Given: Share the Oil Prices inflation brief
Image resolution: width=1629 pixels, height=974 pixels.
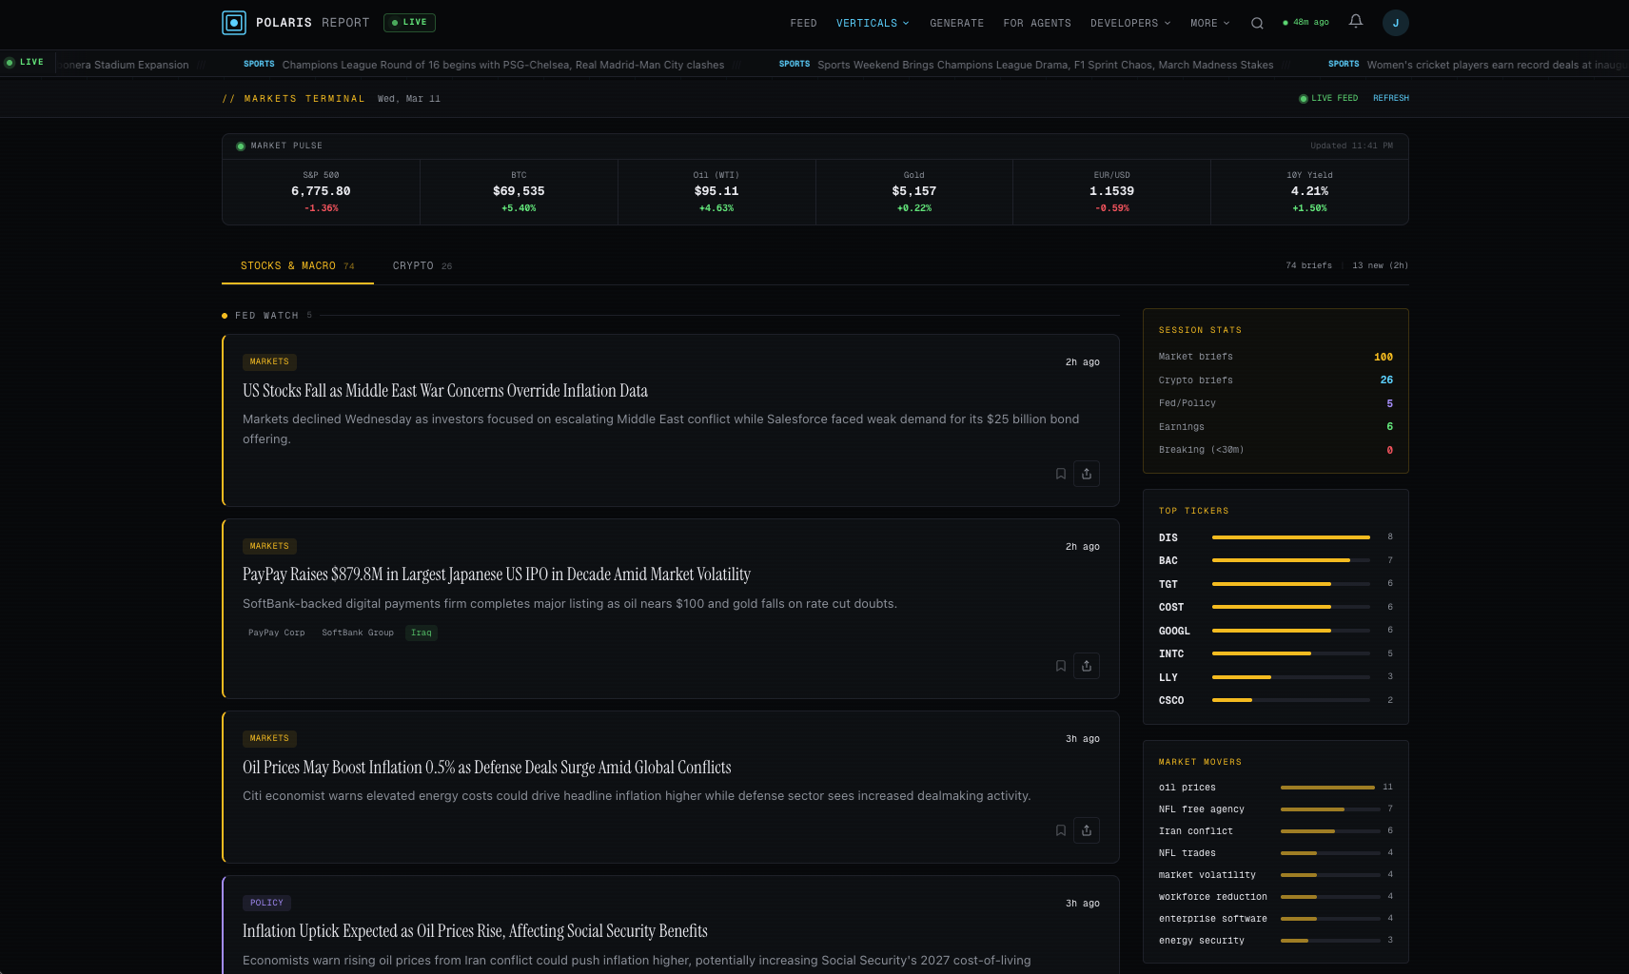Looking at the screenshot, I should (x=1087, y=830).
